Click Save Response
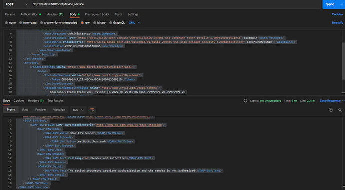Viewport: 345px width, 190px height. tap(330, 101)
